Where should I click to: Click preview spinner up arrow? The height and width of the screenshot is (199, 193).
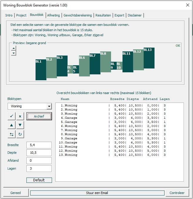click(14, 48)
